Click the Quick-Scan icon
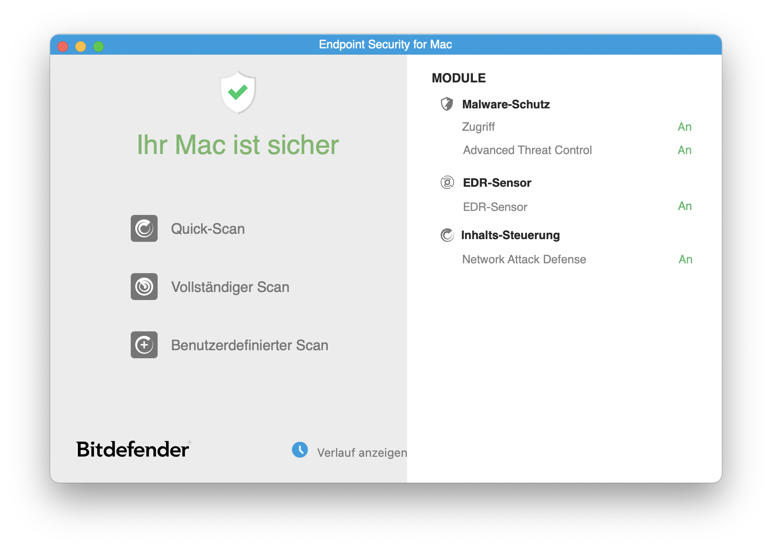Screen dimensions: 772x549 pos(144,228)
